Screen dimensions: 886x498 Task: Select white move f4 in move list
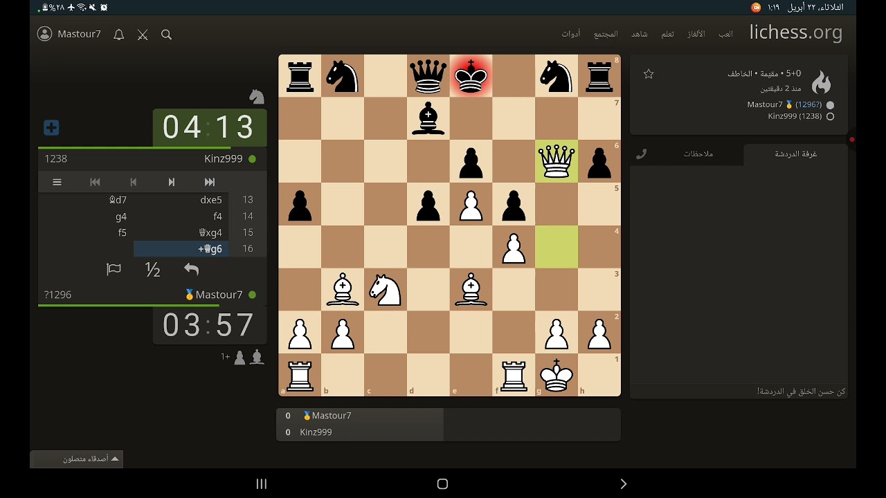coord(181,216)
